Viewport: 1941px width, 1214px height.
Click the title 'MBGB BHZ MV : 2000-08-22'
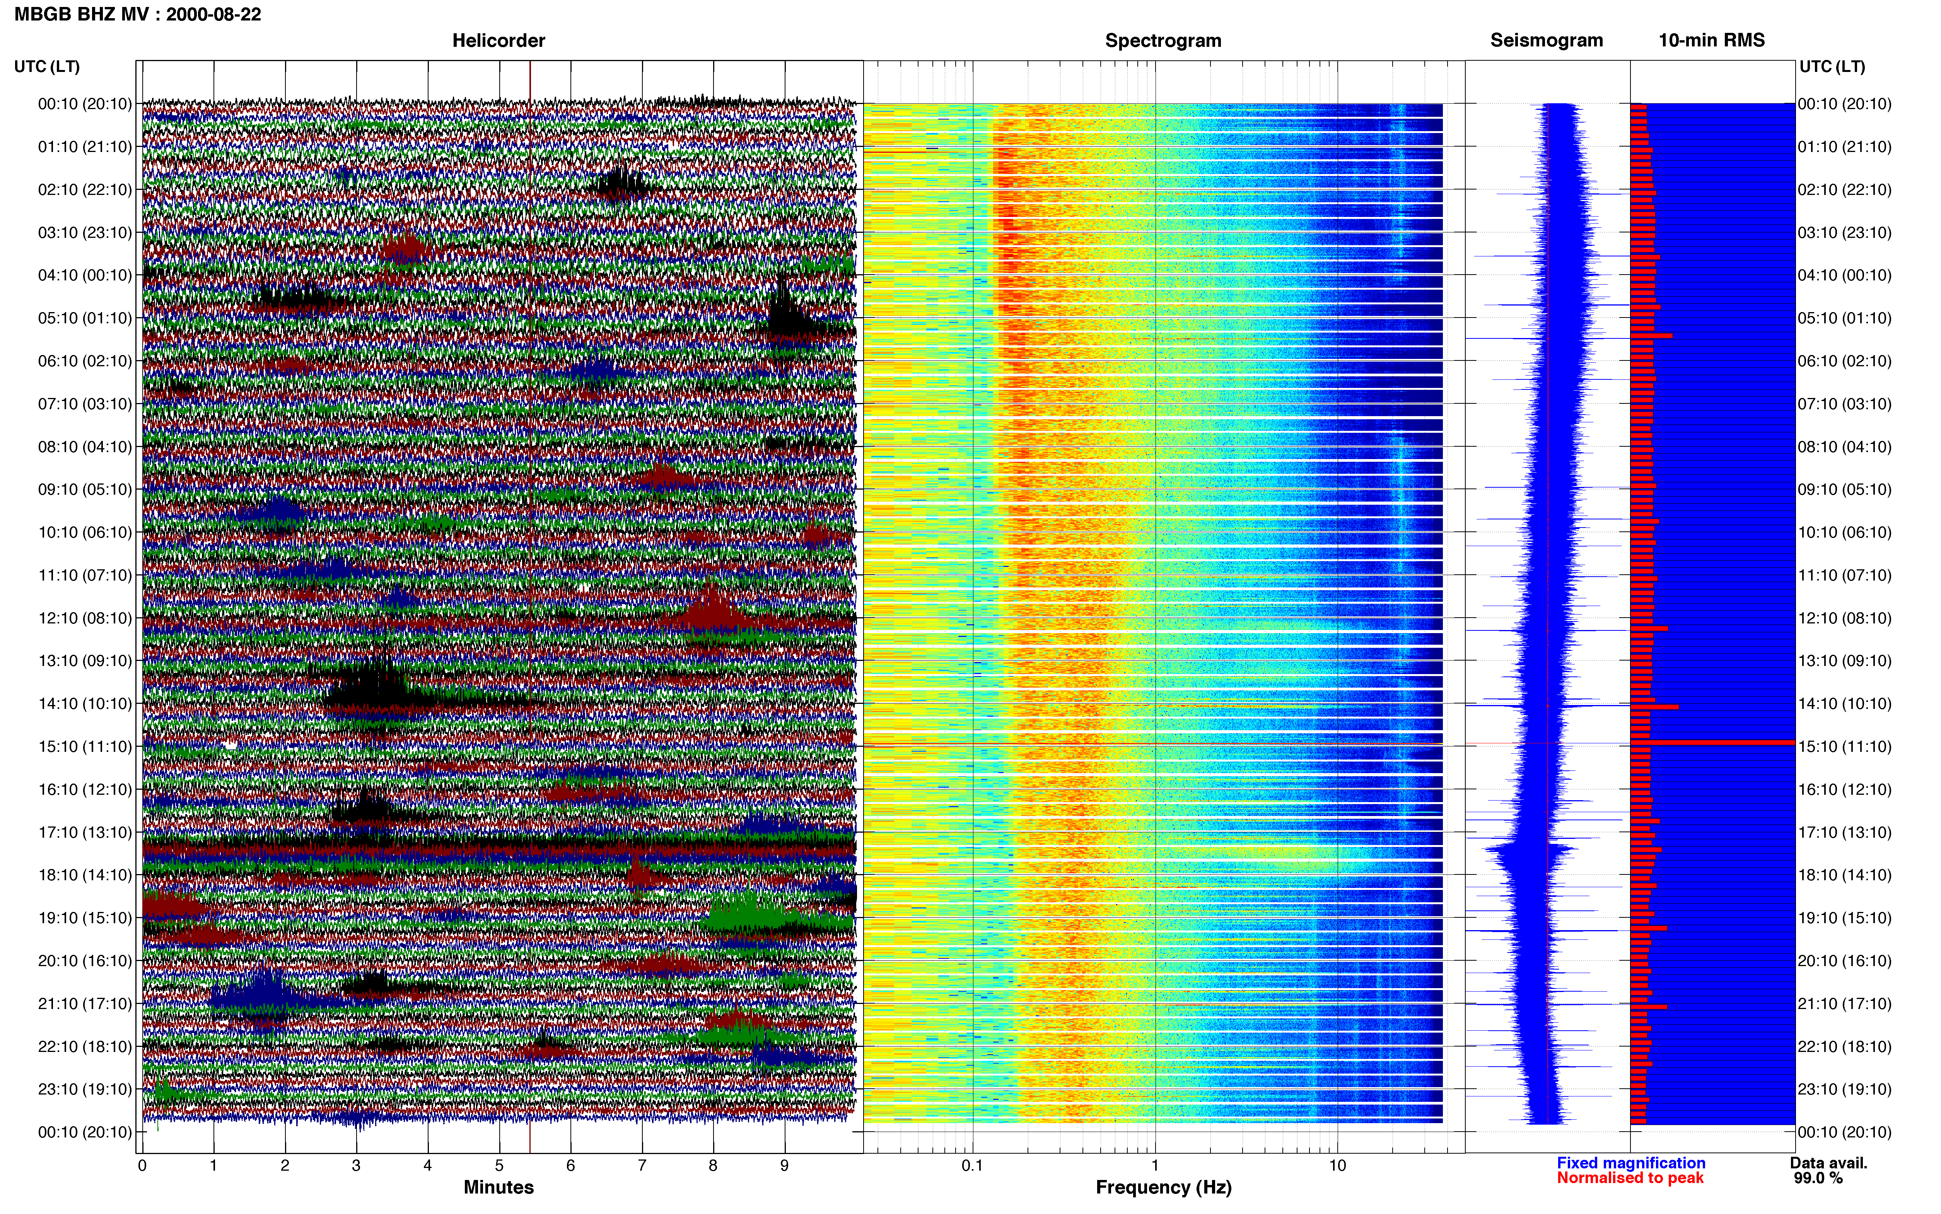(138, 14)
